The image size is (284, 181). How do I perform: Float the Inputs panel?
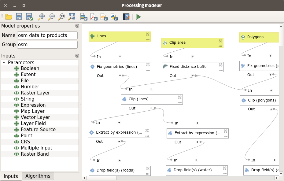(77, 56)
